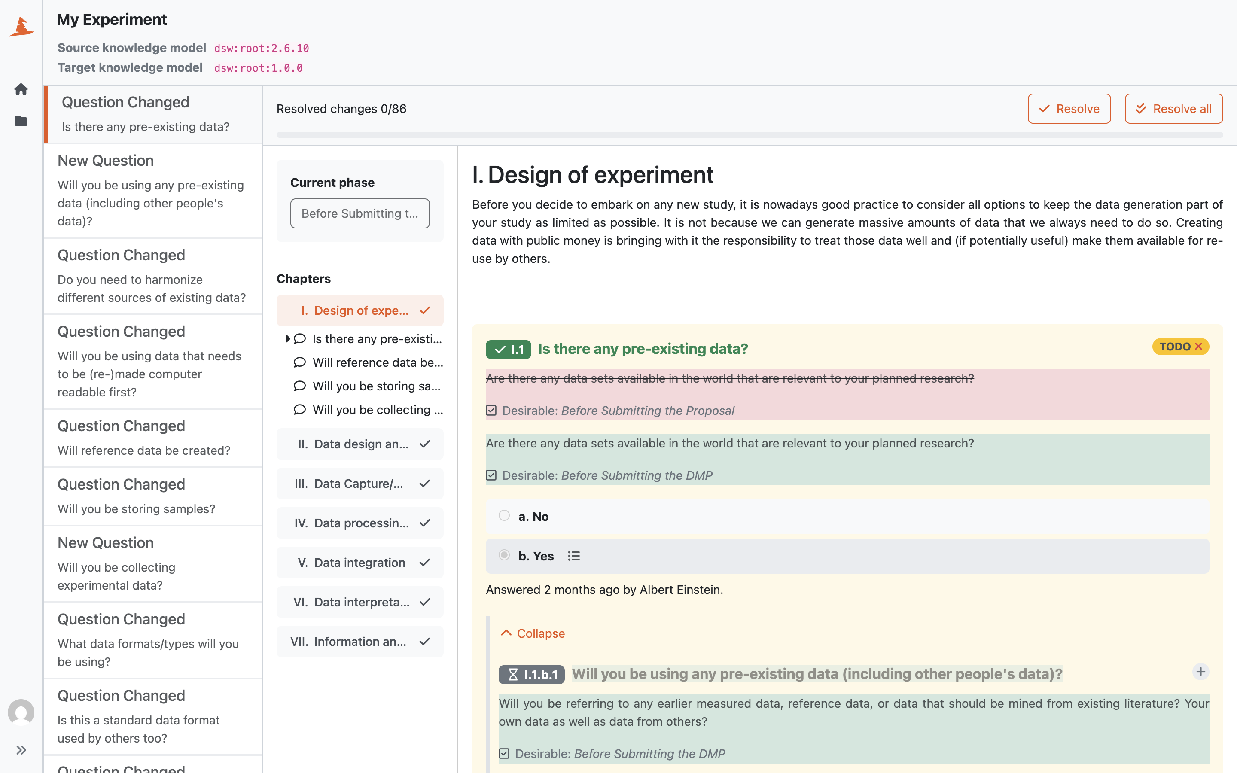Click source model dsw:root:2.6.10 text
The height and width of the screenshot is (773, 1237).
(x=261, y=48)
